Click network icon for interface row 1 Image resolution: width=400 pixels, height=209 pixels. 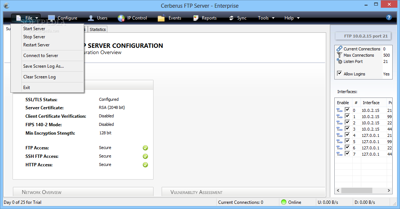coord(339,116)
